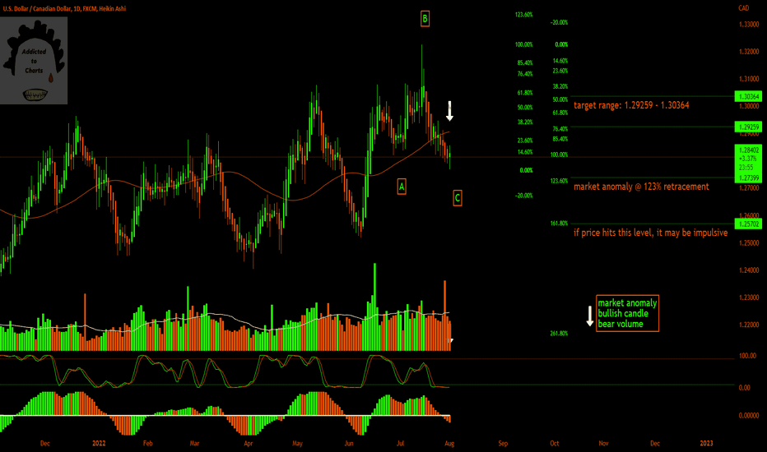Select the market anomaly bullish candle text box

pyautogui.click(x=627, y=313)
